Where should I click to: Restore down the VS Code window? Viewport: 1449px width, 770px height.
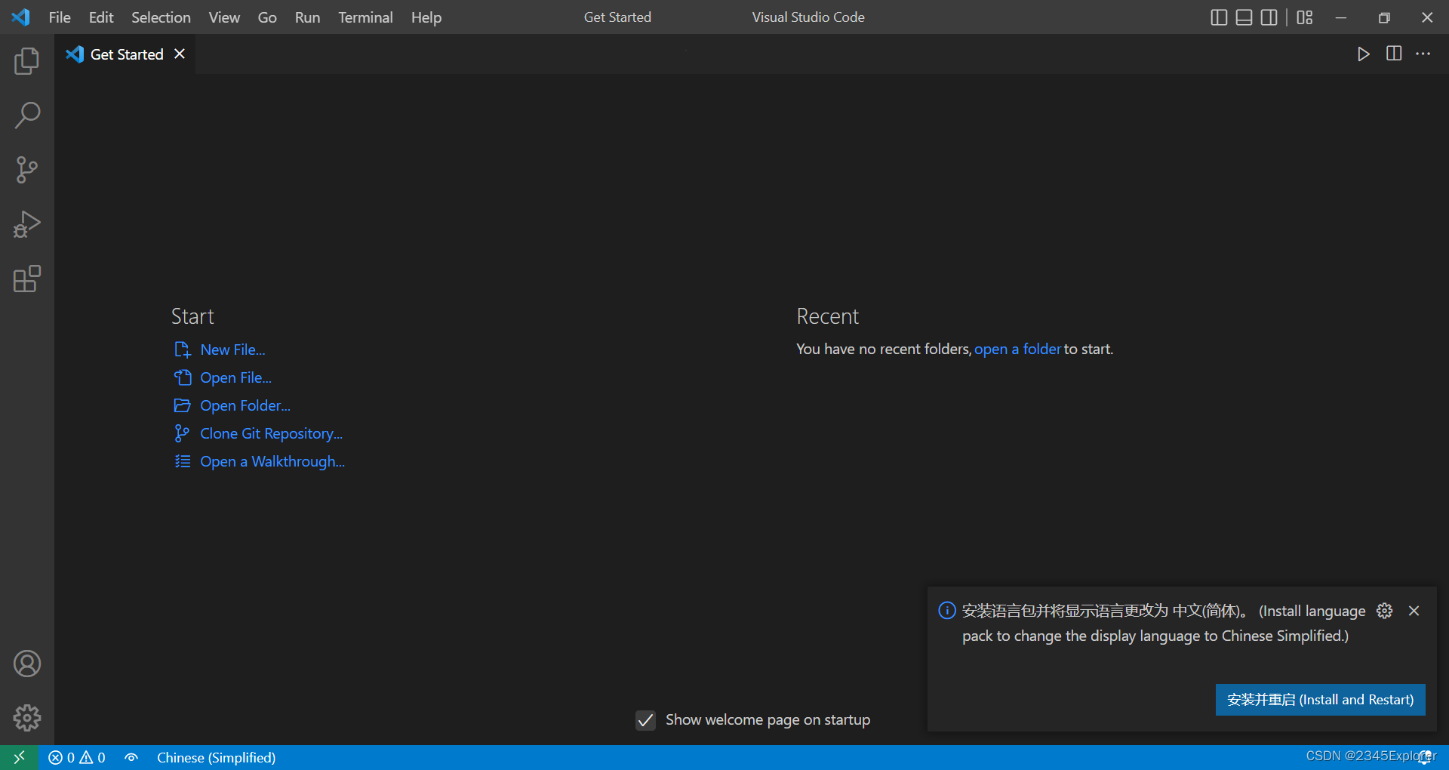pos(1384,17)
